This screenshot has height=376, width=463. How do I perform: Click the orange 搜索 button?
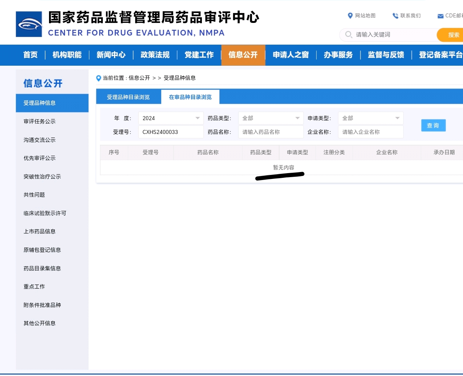[x=451, y=35]
